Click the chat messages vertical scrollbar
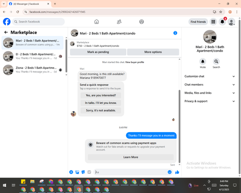241x193 pixels. [x=179, y=126]
